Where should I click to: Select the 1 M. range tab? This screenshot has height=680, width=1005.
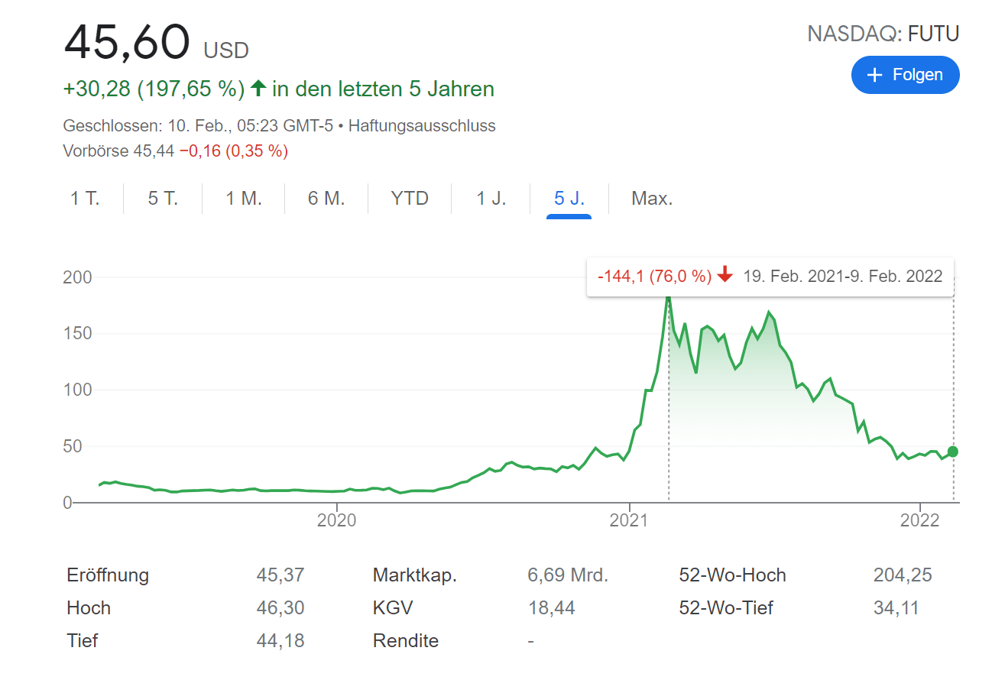point(244,199)
